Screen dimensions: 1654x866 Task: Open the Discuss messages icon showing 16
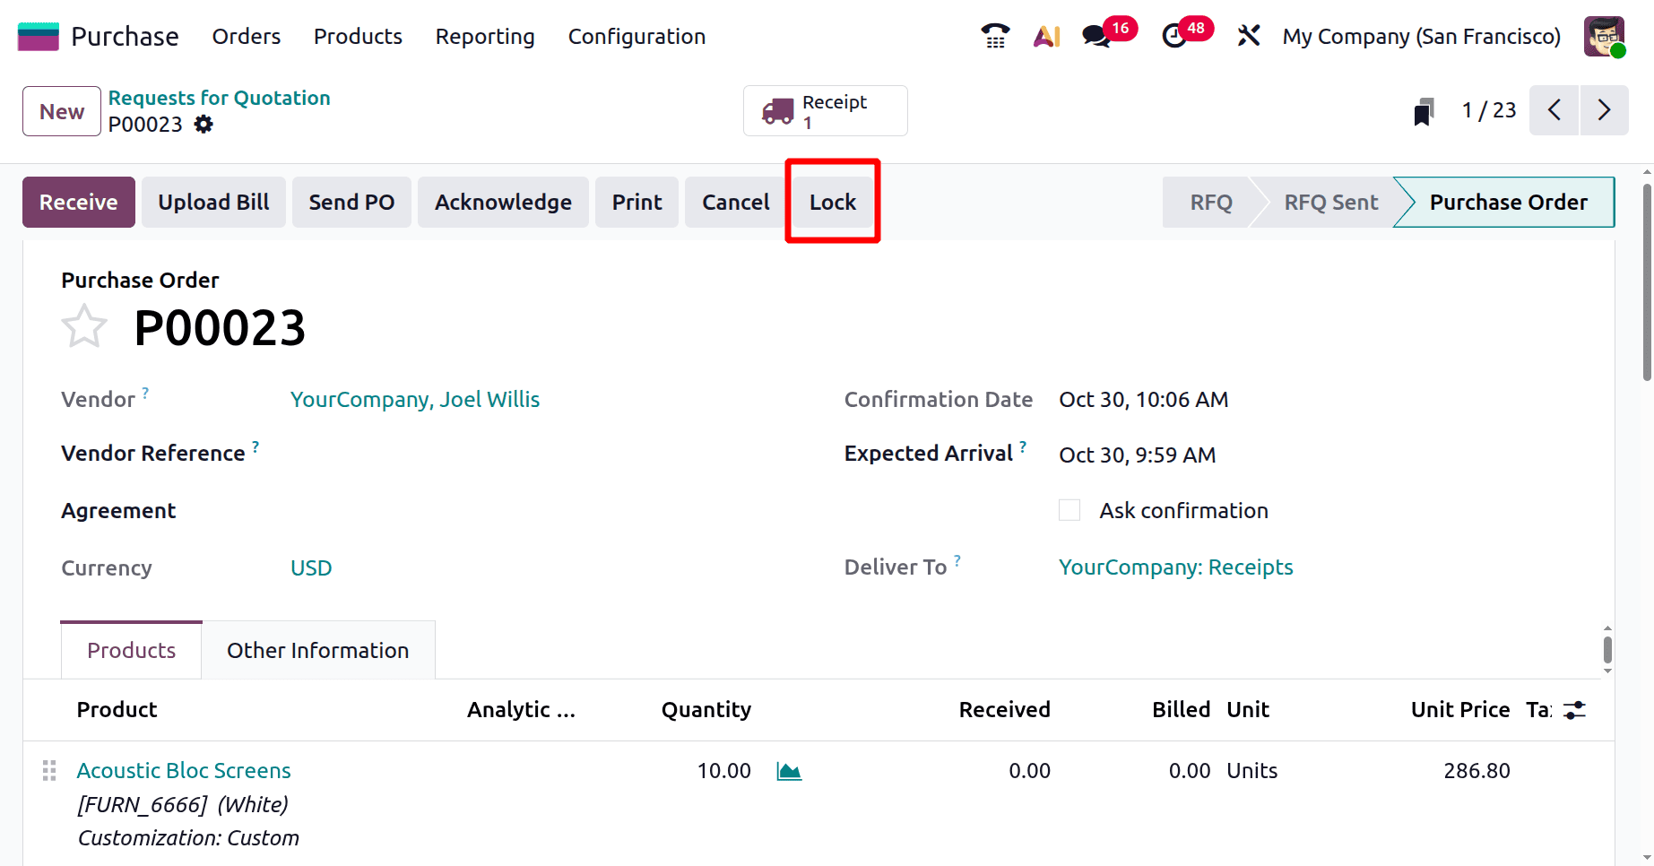point(1095,37)
